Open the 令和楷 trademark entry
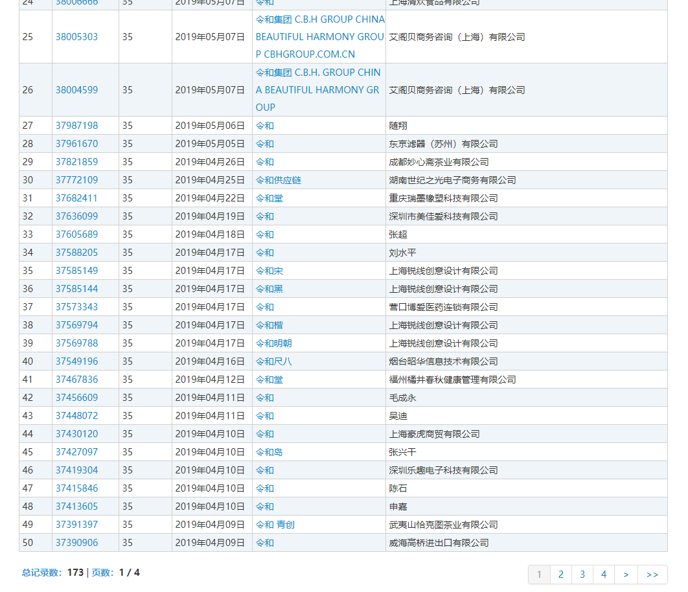This screenshot has width=688, height=592. point(269,325)
